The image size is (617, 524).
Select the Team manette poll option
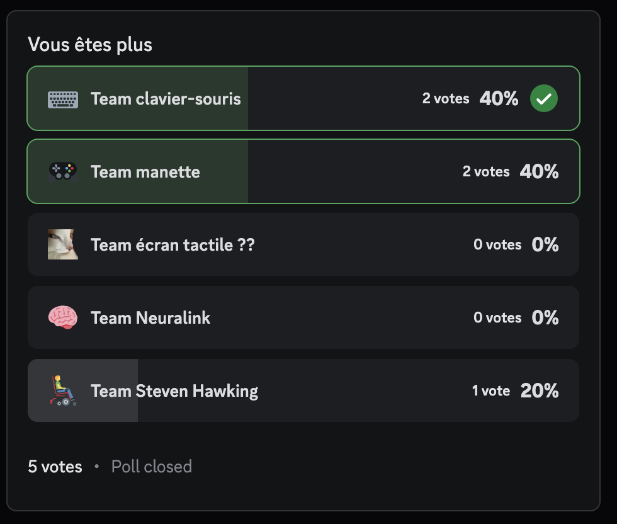[x=145, y=172]
